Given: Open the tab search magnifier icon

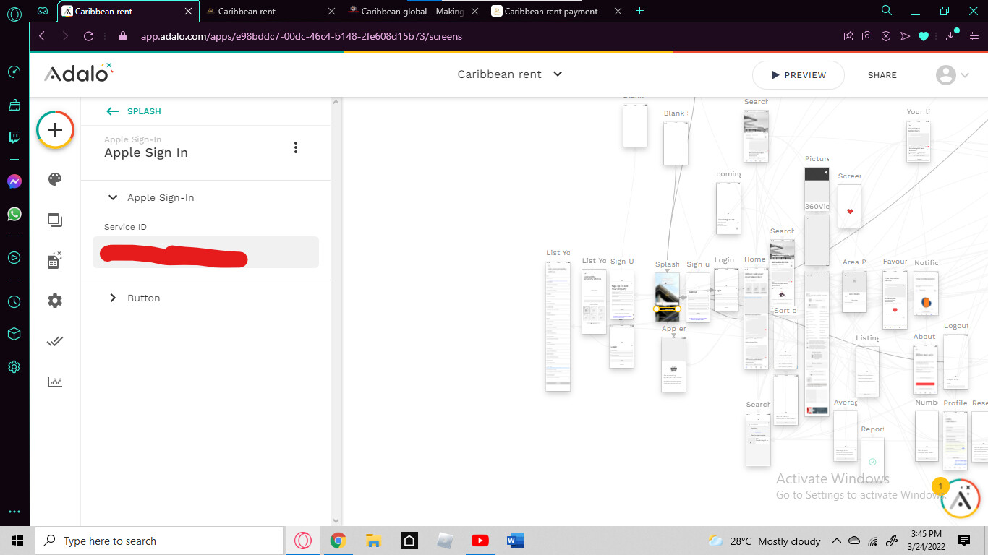Looking at the screenshot, I should click(886, 11).
